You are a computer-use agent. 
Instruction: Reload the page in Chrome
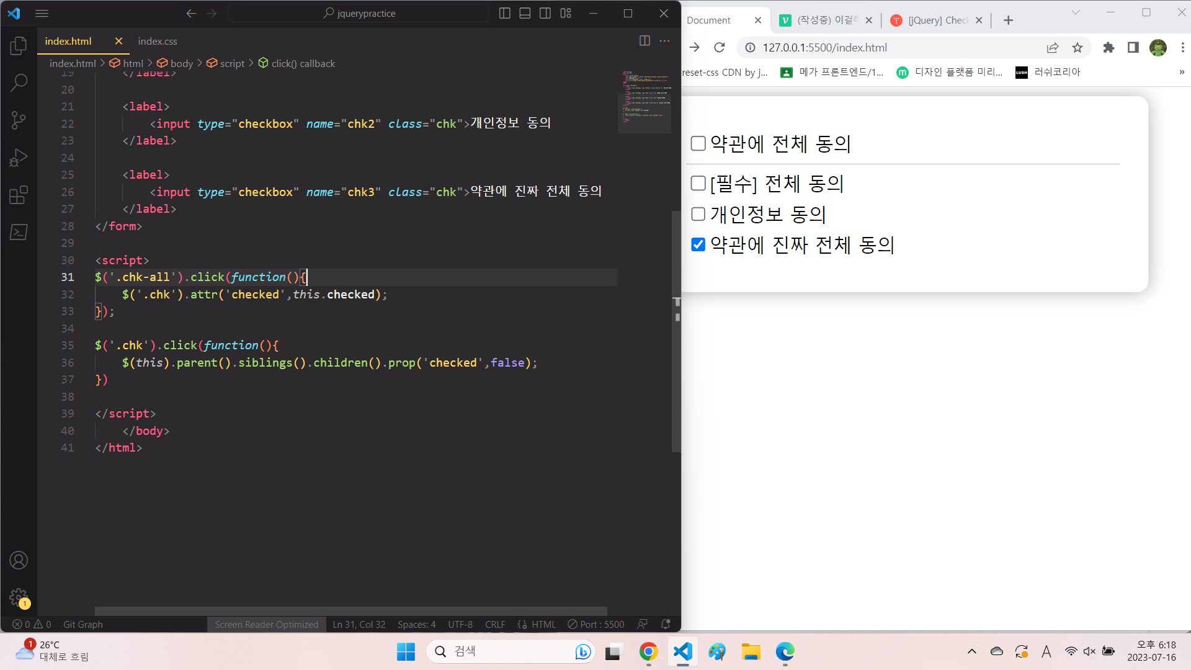[720, 47]
